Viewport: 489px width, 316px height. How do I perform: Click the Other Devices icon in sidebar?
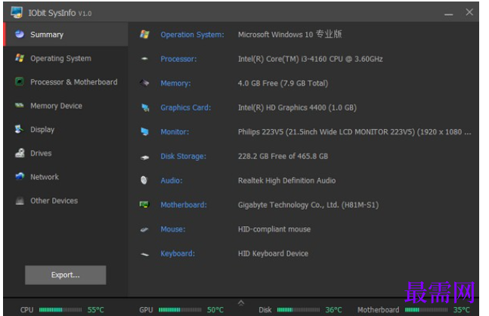pos(20,201)
